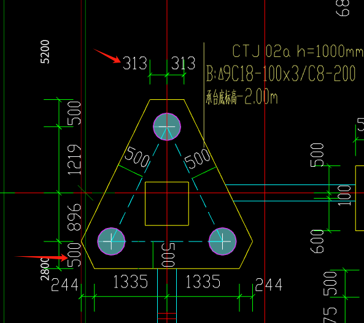
Task: Select the "2800" grid dimension text
Action: (45, 269)
